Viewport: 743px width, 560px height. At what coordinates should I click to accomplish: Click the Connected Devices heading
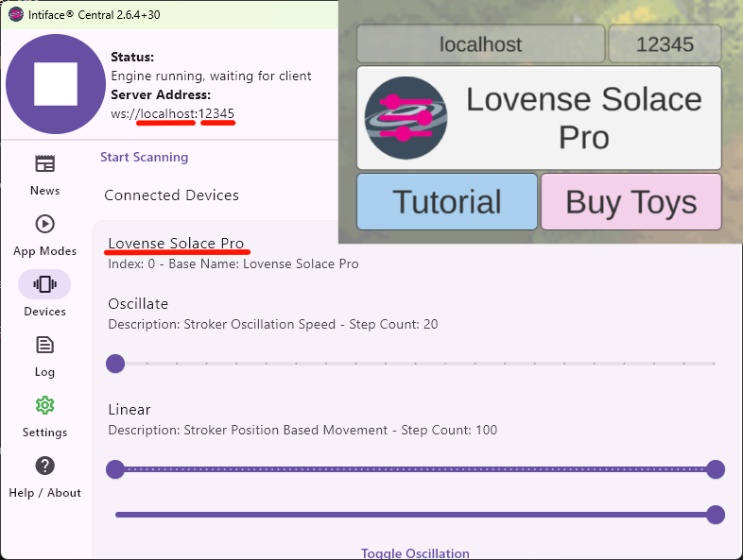point(171,195)
